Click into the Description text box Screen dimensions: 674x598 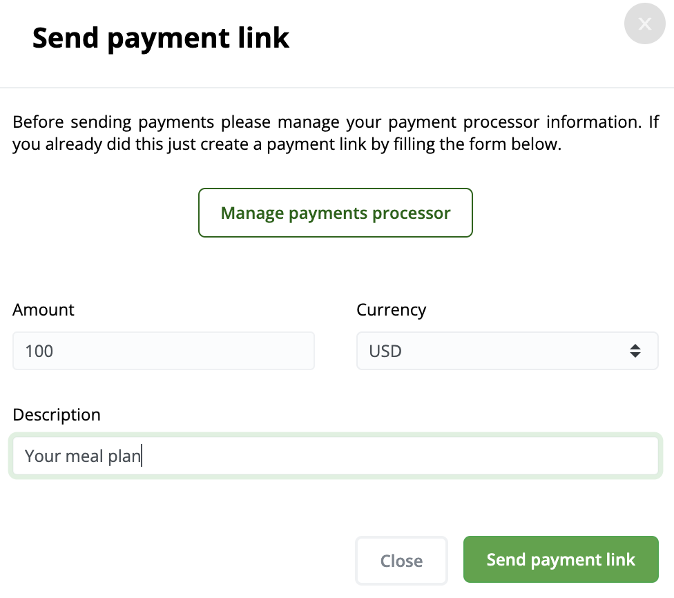pos(336,456)
